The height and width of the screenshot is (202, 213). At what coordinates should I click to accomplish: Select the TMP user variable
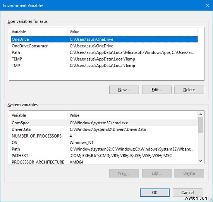[104, 65]
